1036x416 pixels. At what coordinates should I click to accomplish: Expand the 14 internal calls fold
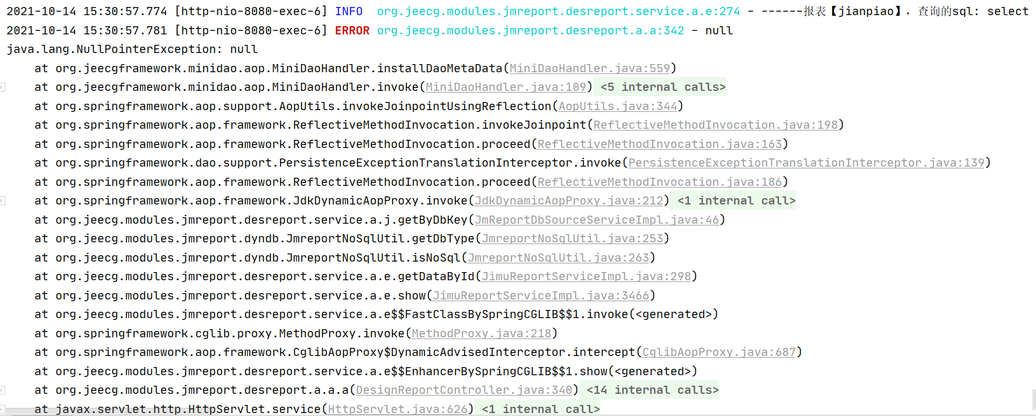tap(652, 390)
